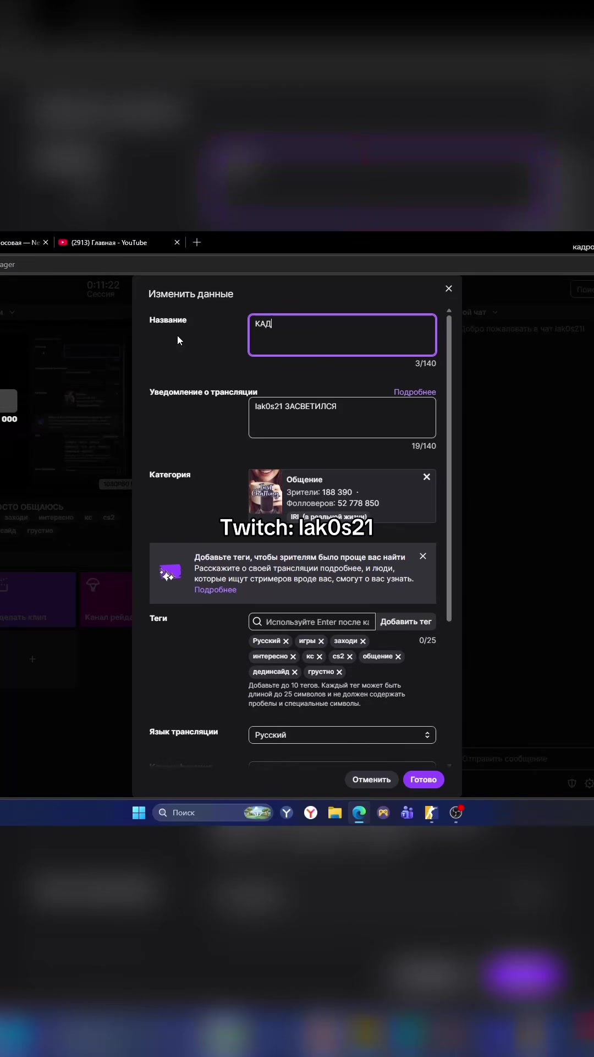Remove the заходи tag
The height and width of the screenshot is (1057, 594).
coord(363,641)
